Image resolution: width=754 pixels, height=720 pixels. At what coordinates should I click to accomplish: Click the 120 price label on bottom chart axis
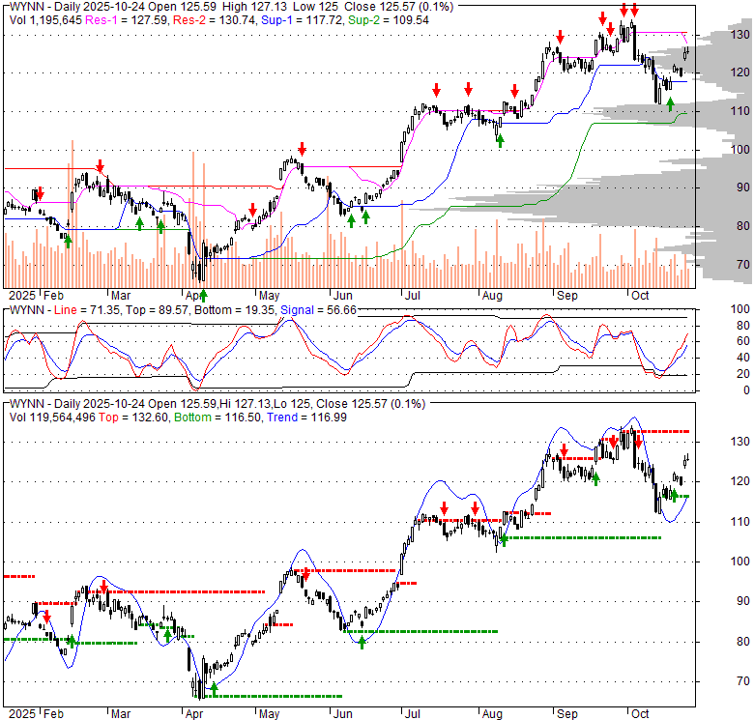[x=740, y=481]
